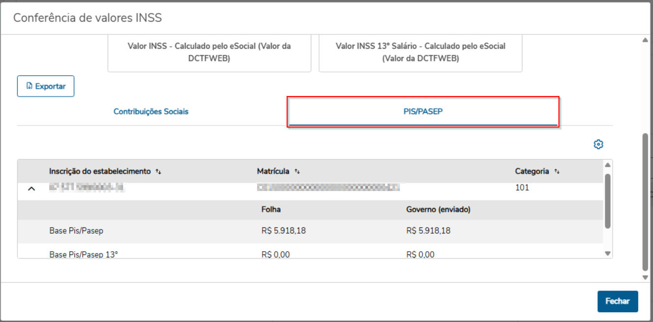The width and height of the screenshot is (653, 322).
Task: Select the Valor INSS eSocial card
Action: 209,52
